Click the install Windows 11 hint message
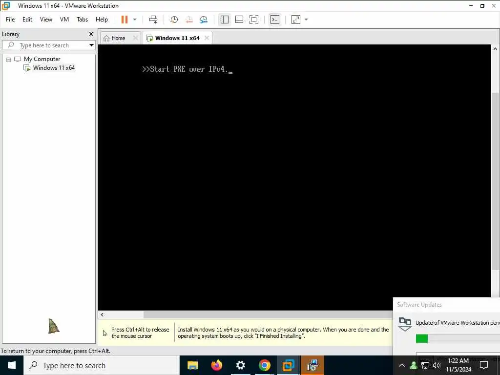 (x=283, y=333)
